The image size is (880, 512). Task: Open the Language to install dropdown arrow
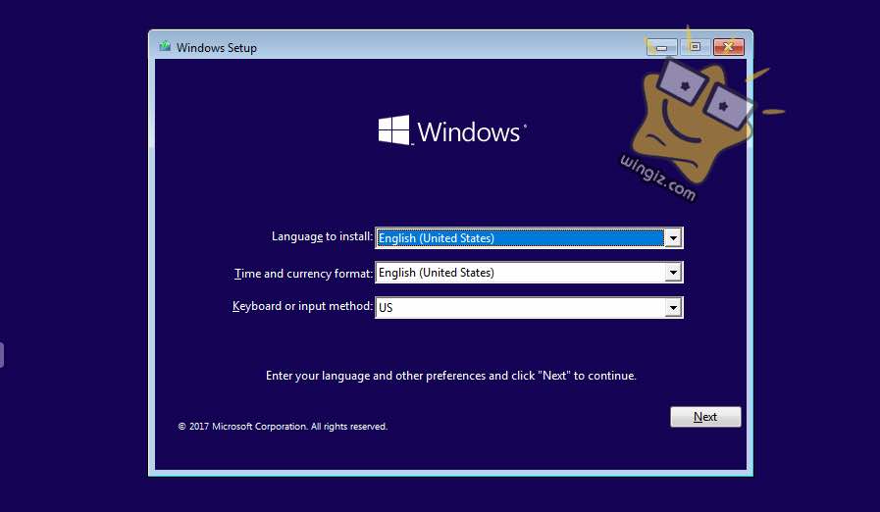pos(673,238)
